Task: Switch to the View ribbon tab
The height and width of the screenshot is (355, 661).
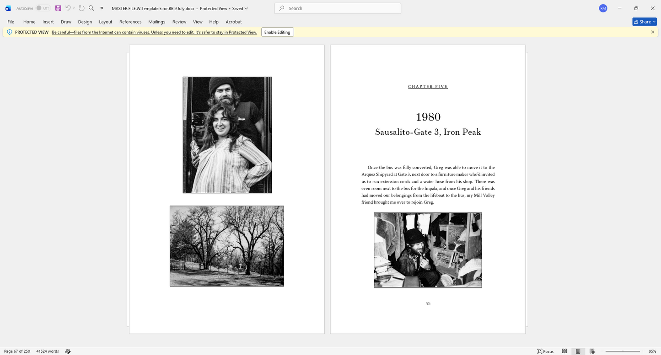Action: click(198, 21)
